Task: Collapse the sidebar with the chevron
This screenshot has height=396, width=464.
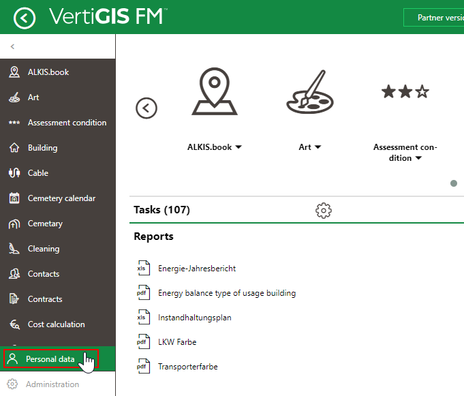Action: (12, 47)
